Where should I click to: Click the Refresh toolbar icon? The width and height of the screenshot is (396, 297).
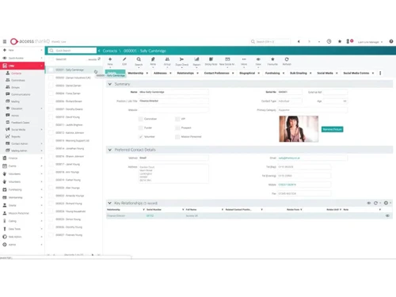[x=287, y=61]
